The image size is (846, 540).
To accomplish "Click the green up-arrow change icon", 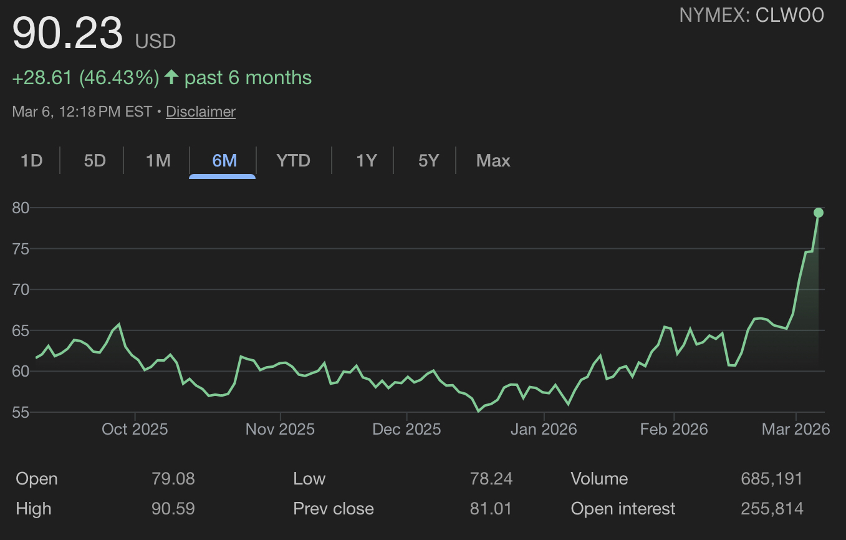I will [x=172, y=78].
